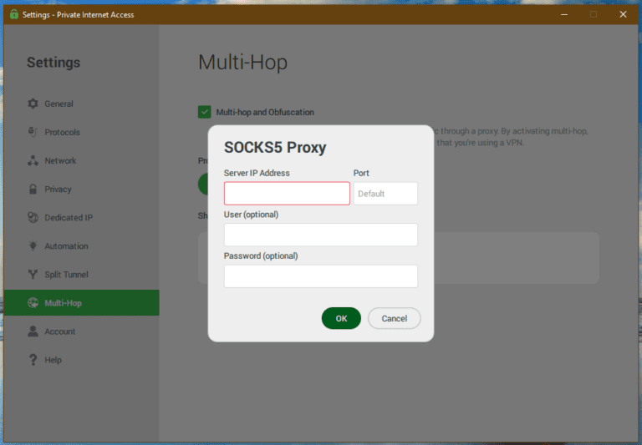Viewport: 642px width, 445px height.
Task: Open the Split Tunnel settings page
Action: [81, 274]
